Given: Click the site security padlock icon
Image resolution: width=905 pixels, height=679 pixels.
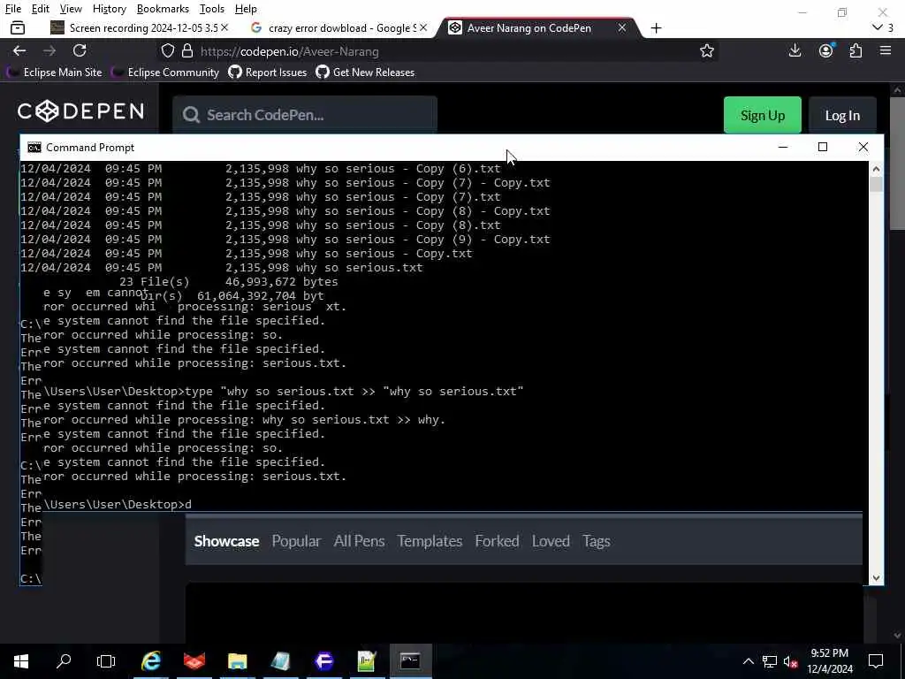Looking at the screenshot, I should [x=187, y=50].
